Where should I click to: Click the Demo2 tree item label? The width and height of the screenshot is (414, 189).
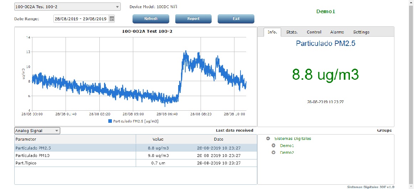(x=287, y=152)
